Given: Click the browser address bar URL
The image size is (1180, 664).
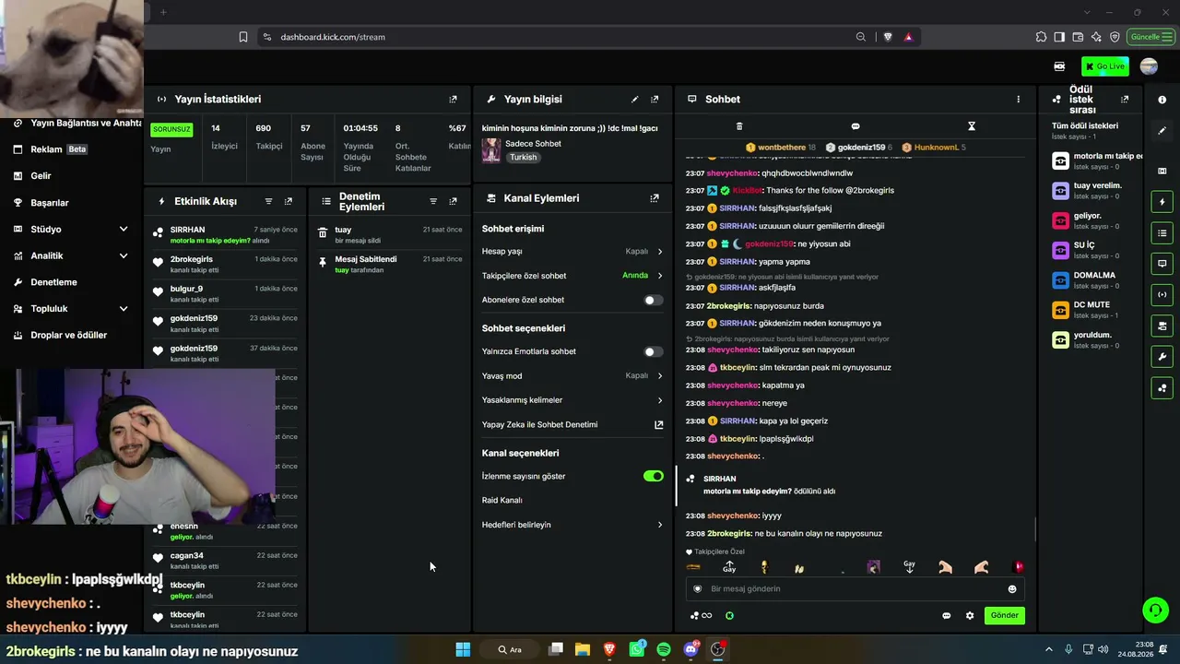Looking at the screenshot, I should [333, 37].
